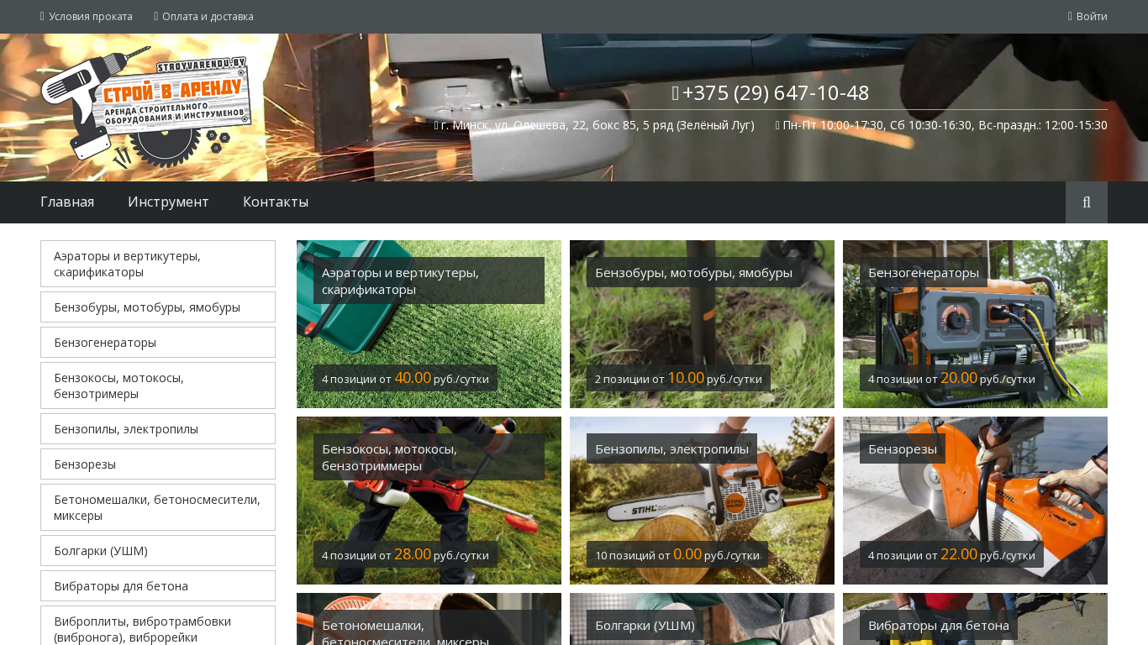This screenshot has height=645, width=1148.
Task: Click the Бензорезы title on the cutter photo
Action: coord(903,448)
